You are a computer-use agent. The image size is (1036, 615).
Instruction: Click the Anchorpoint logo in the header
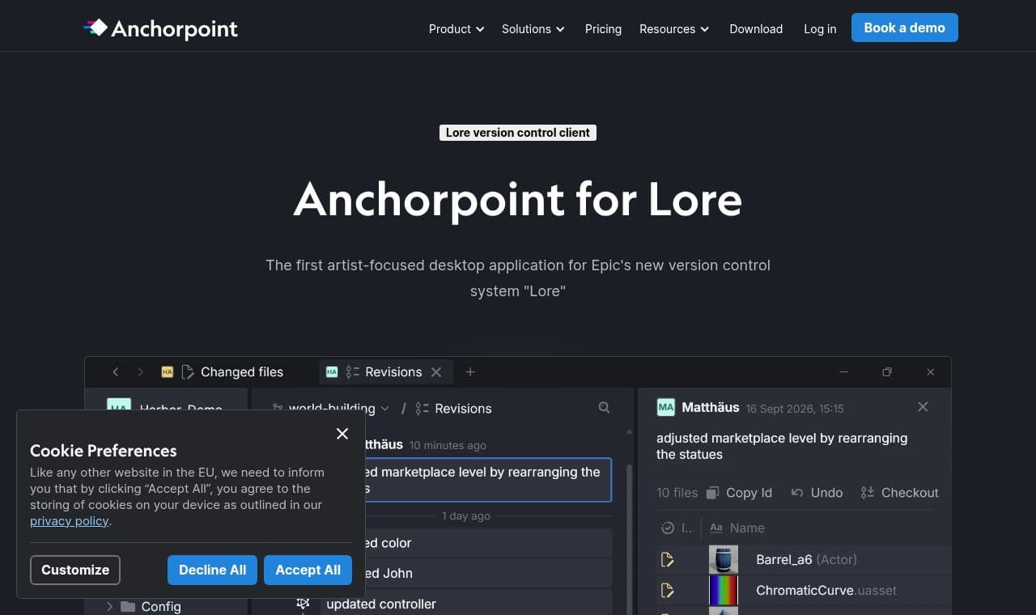(161, 28)
